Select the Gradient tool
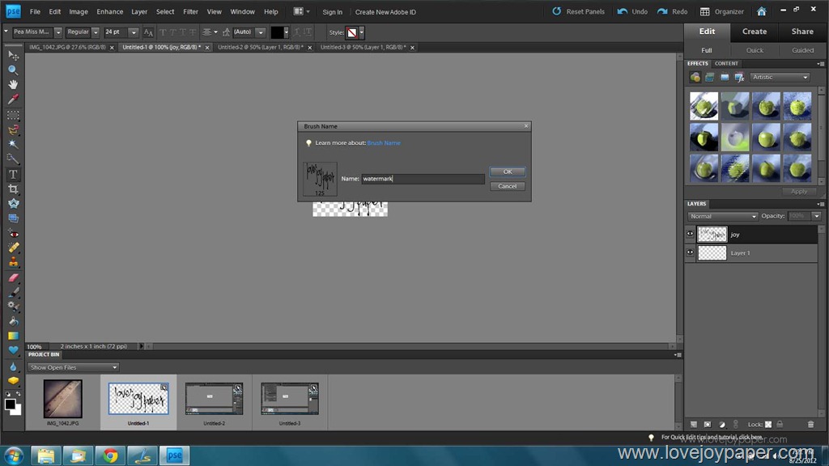Image resolution: width=829 pixels, height=466 pixels. pos(13,336)
